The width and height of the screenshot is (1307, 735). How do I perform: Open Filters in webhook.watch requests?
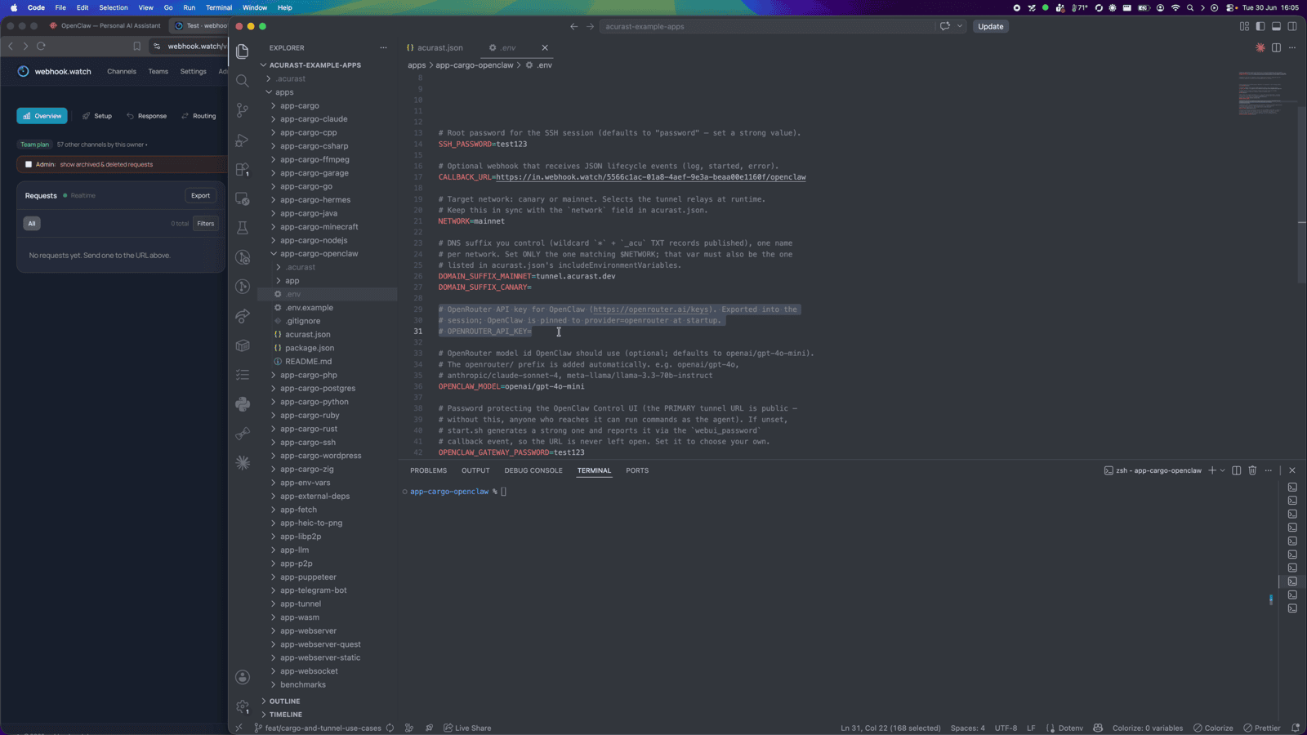pos(206,223)
